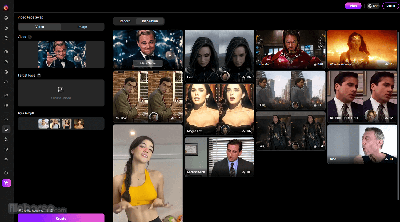Open the yellow top dancing girl card
Image resolution: width=400 pixels, height=222 pixels.
[x=148, y=173]
